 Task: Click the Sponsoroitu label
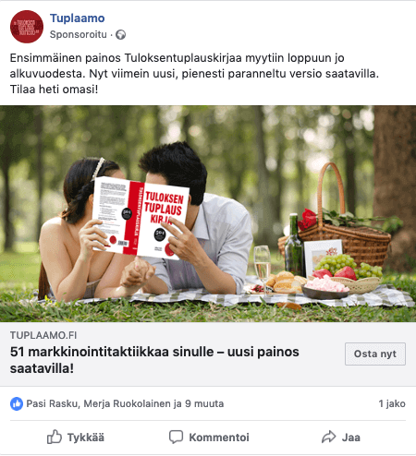[x=79, y=34]
